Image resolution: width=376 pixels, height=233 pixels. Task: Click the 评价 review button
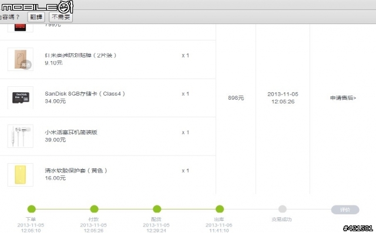[x=345, y=210]
